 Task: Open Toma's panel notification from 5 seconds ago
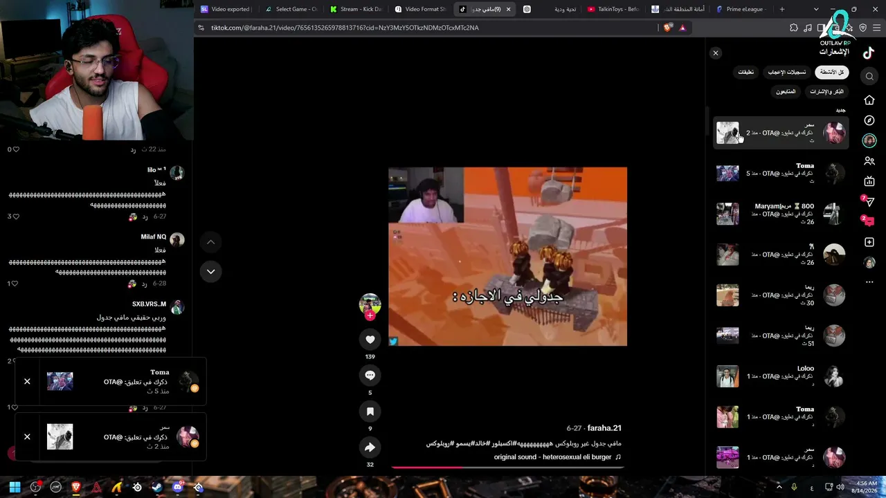[781, 173]
